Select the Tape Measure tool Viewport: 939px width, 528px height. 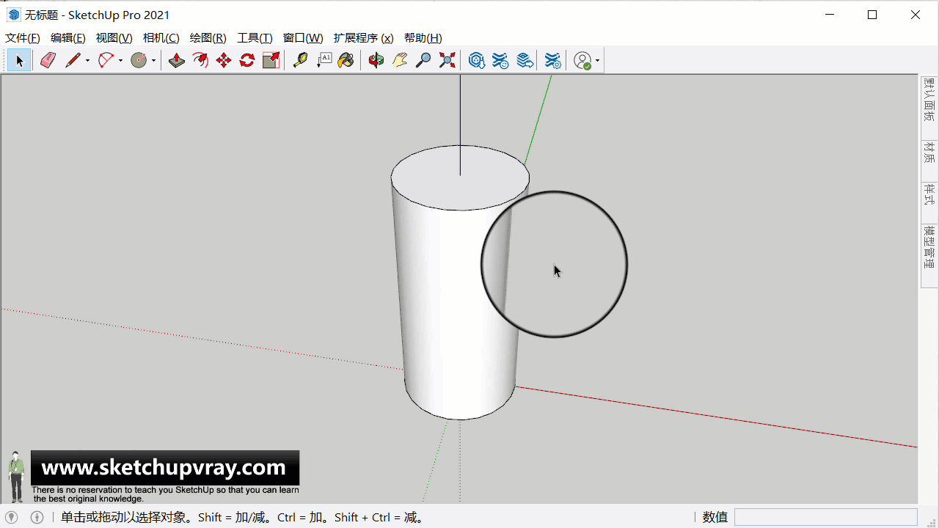[300, 60]
